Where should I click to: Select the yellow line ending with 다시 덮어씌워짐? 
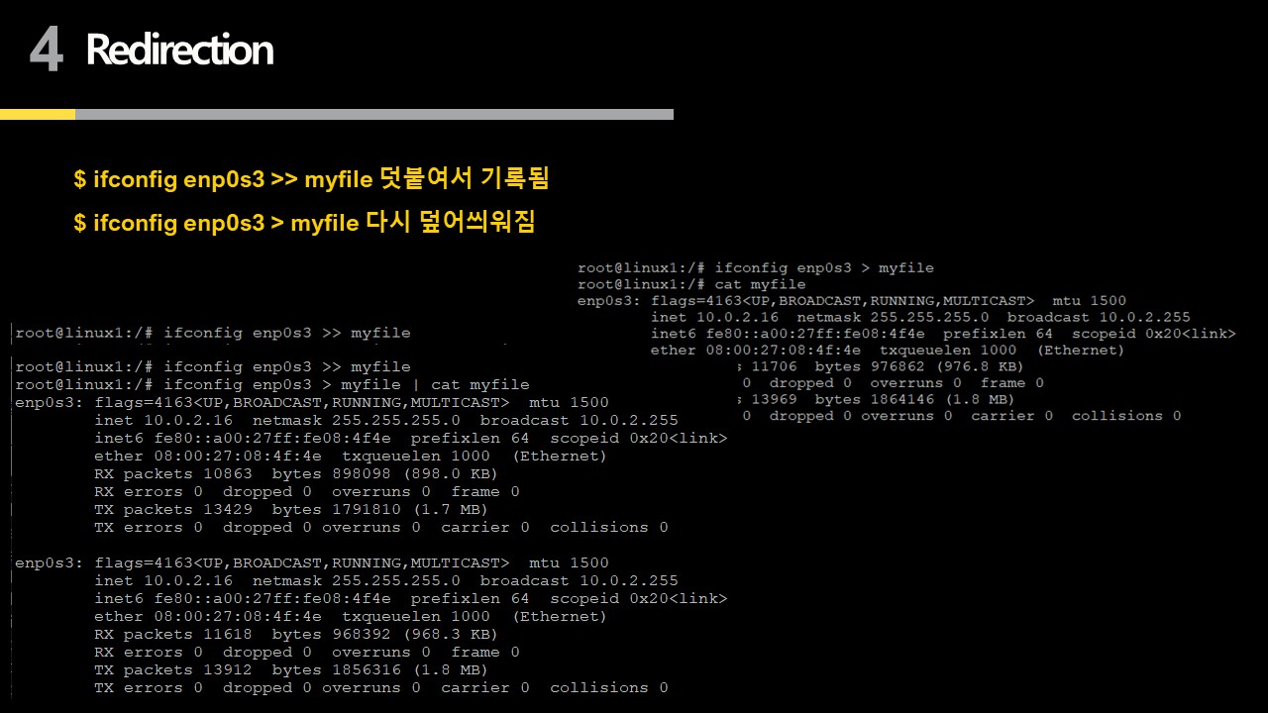pos(304,223)
